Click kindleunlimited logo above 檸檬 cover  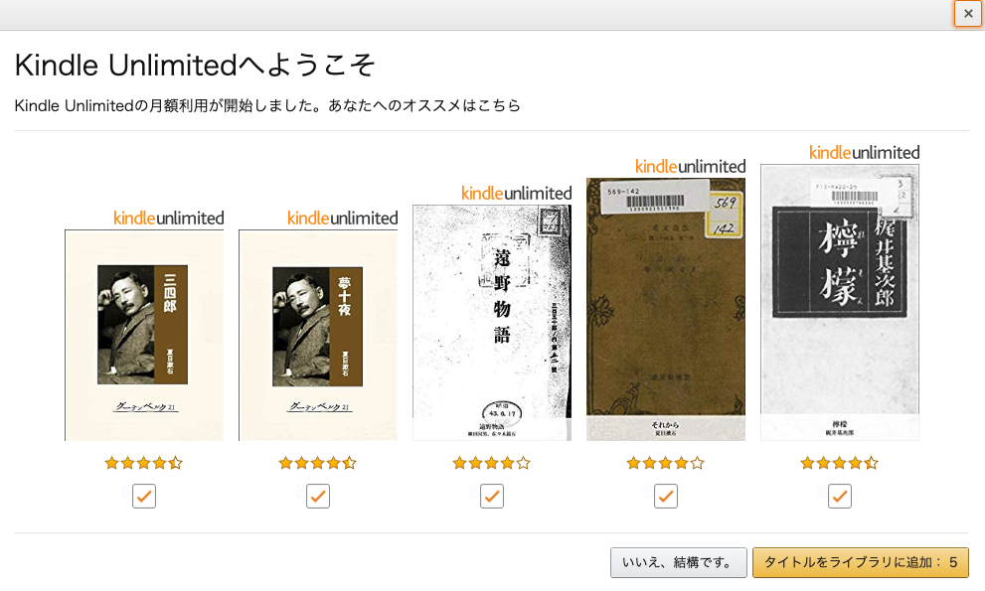pos(865,153)
